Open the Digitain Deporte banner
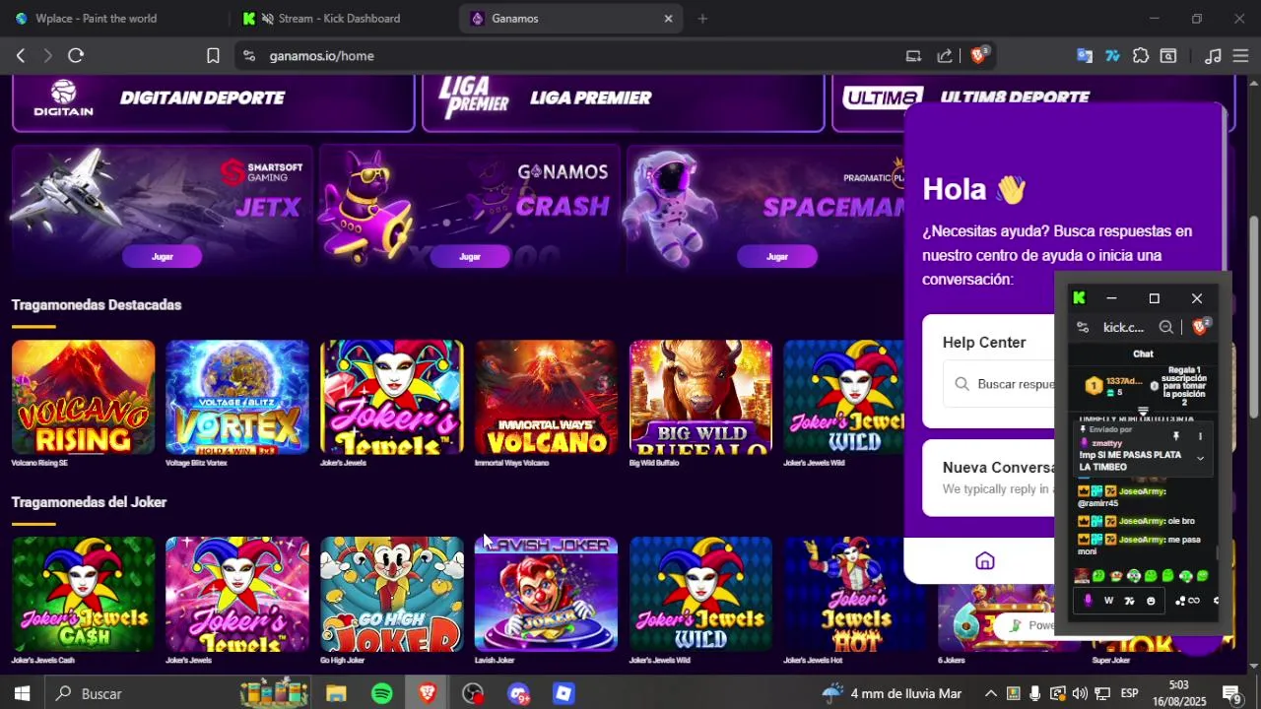The height and width of the screenshot is (709, 1261). (213, 102)
